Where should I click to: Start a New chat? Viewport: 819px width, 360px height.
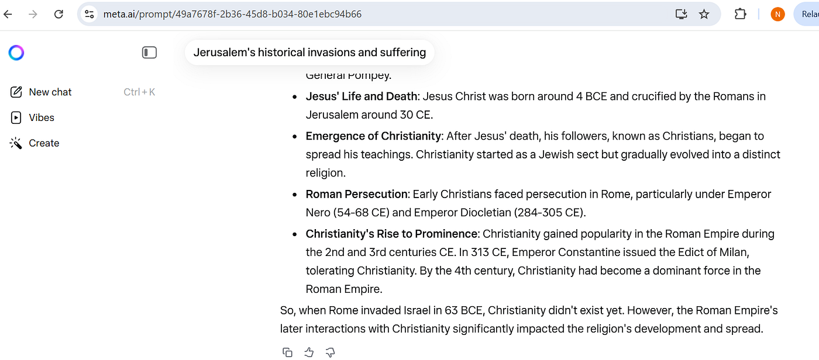tap(50, 92)
